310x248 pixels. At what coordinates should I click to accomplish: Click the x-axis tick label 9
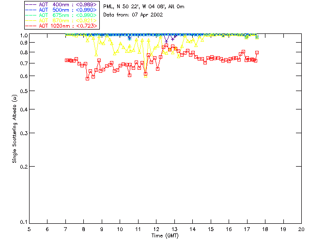pos(102,229)
